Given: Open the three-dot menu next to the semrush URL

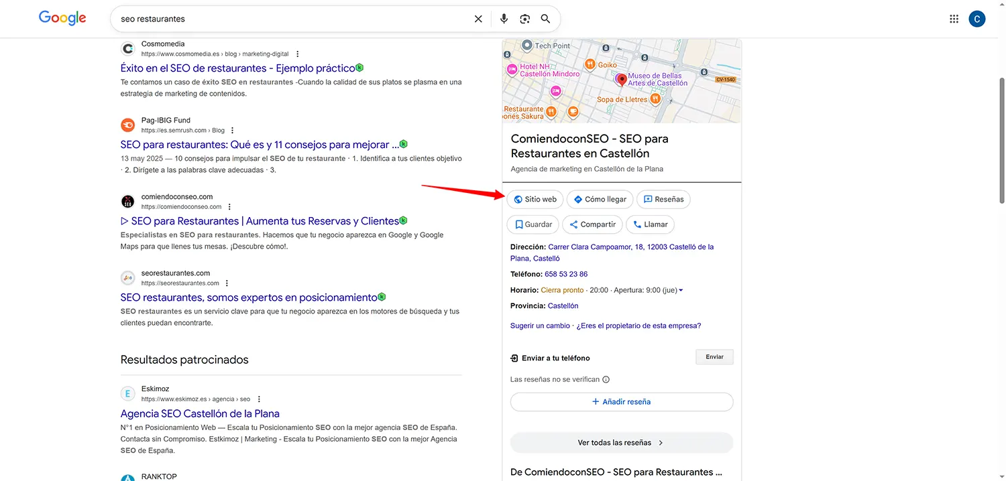Looking at the screenshot, I should click(233, 131).
